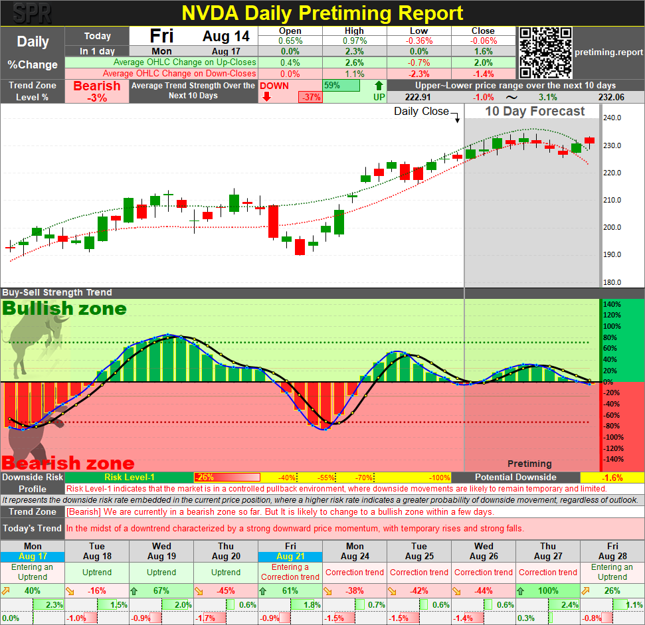Click the orange down arrow beside -16% for Aug 18
Image resolution: width=645 pixels, height=625 pixels.
pyautogui.click(x=70, y=591)
